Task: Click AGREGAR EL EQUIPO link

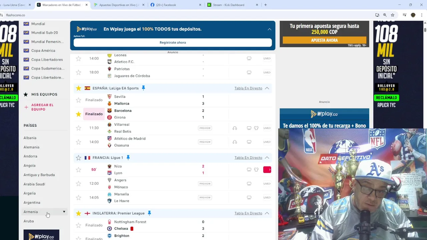Action: (42, 107)
